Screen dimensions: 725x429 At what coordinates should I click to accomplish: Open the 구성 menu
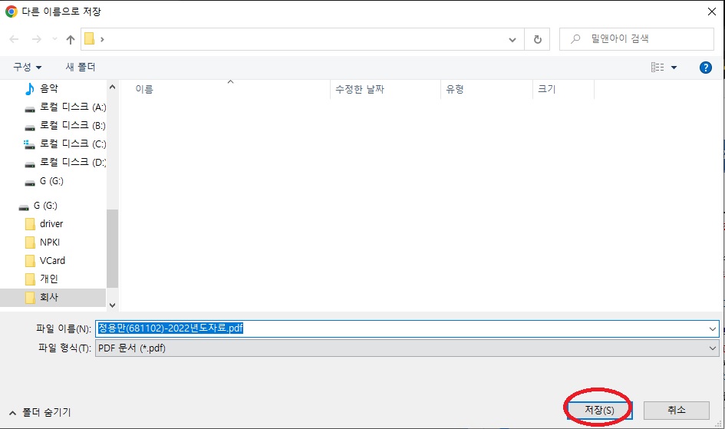click(x=28, y=67)
